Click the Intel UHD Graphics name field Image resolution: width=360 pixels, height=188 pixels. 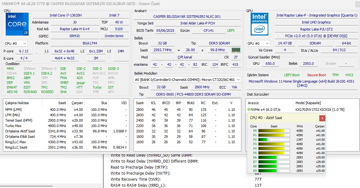coord(316,22)
